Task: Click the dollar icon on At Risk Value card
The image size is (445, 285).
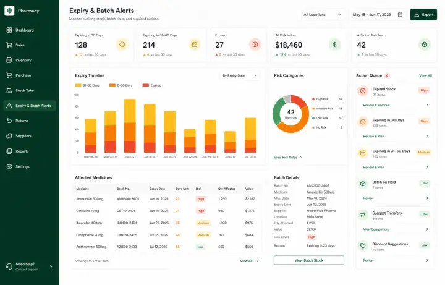Action: pos(334,45)
